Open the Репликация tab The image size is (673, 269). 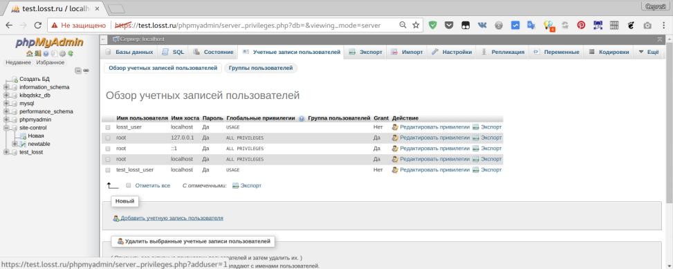click(x=503, y=52)
